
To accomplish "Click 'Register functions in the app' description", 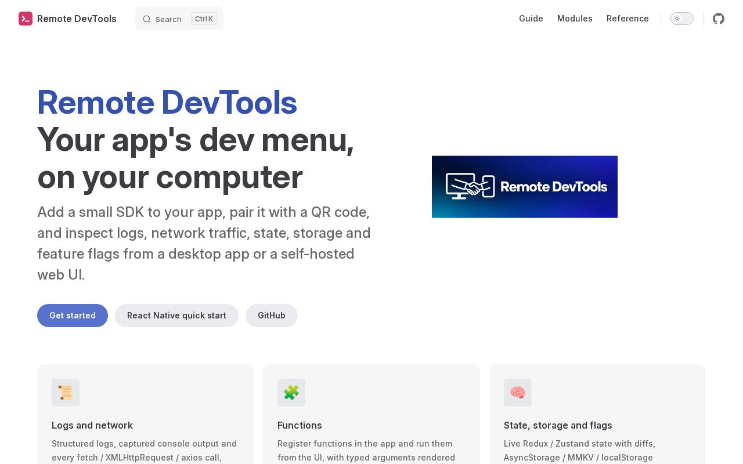I will click(366, 451).
